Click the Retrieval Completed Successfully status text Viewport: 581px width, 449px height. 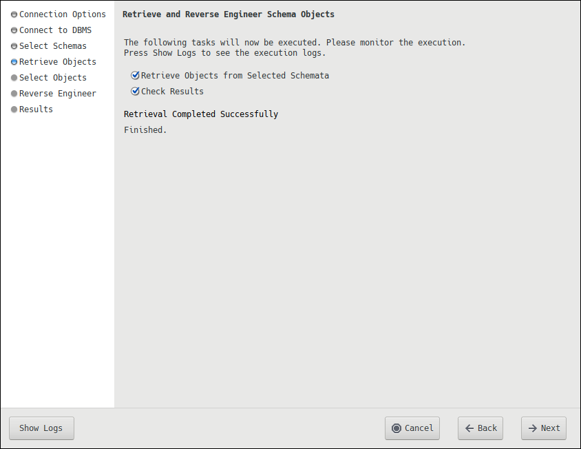[x=201, y=114]
